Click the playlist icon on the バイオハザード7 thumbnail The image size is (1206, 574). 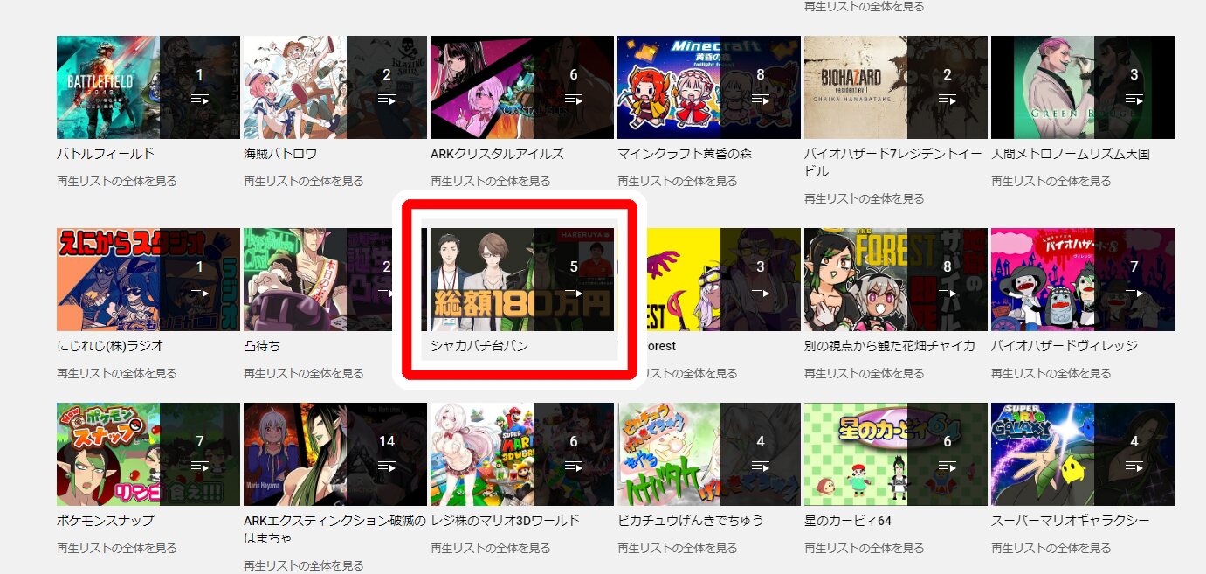[x=948, y=100]
